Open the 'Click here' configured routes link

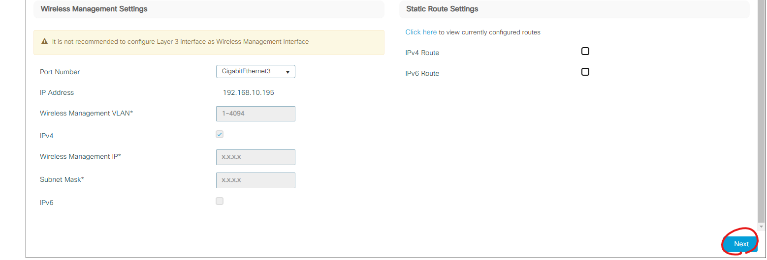(x=421, y=32)
